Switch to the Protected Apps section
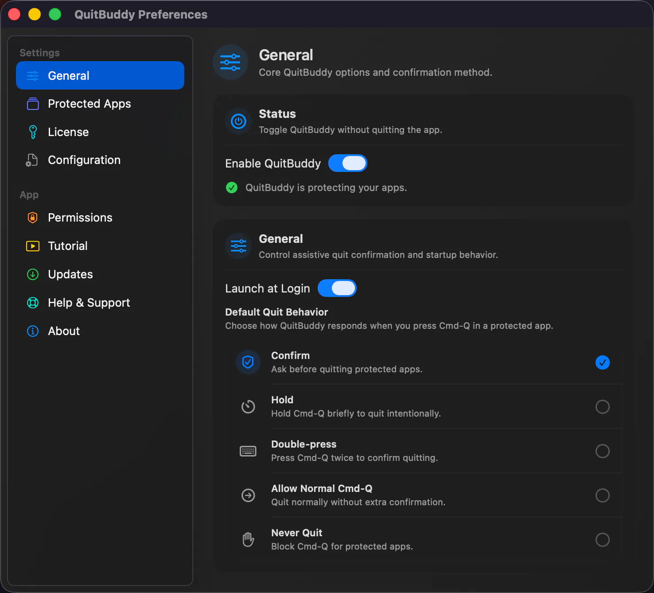 tap(100, 104)
